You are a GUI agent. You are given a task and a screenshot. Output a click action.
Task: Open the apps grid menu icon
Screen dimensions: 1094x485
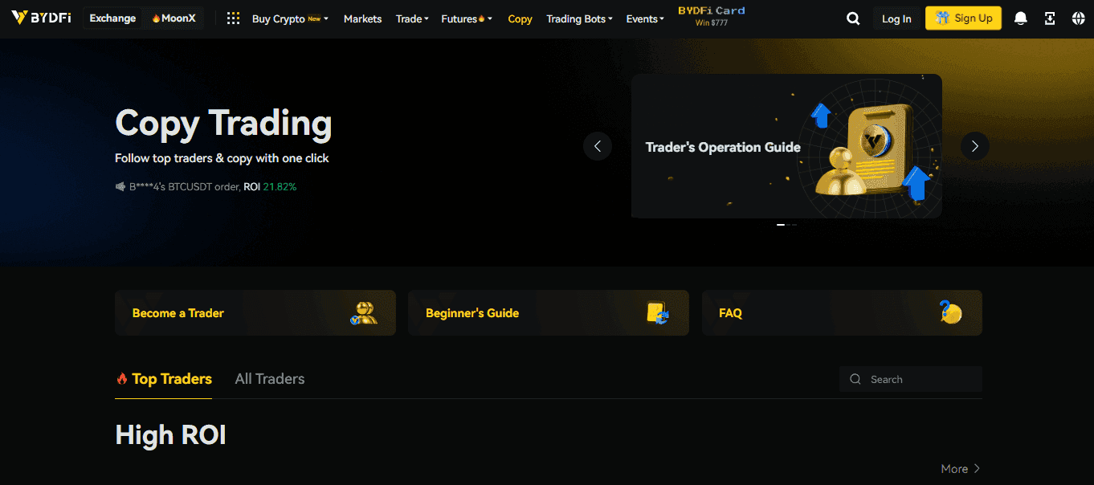click(233, 18)
